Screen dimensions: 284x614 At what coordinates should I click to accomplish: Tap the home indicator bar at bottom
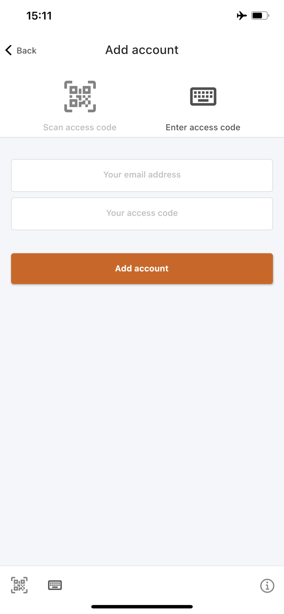(142, 606)
